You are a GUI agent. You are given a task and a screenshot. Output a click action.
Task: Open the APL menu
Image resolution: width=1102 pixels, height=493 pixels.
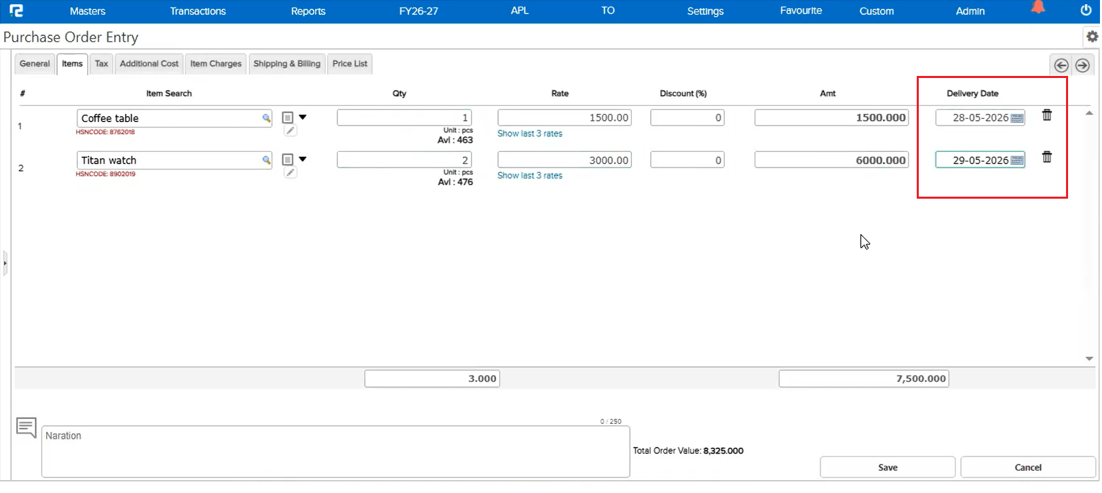520,10
